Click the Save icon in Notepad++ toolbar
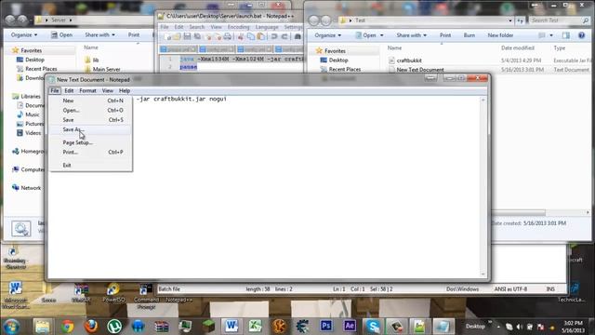Viewport: 595px width, 335px height. click(187, 37)
